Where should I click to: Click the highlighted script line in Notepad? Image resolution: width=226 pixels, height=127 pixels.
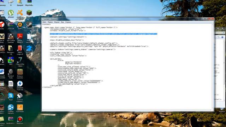click(103, 34)
